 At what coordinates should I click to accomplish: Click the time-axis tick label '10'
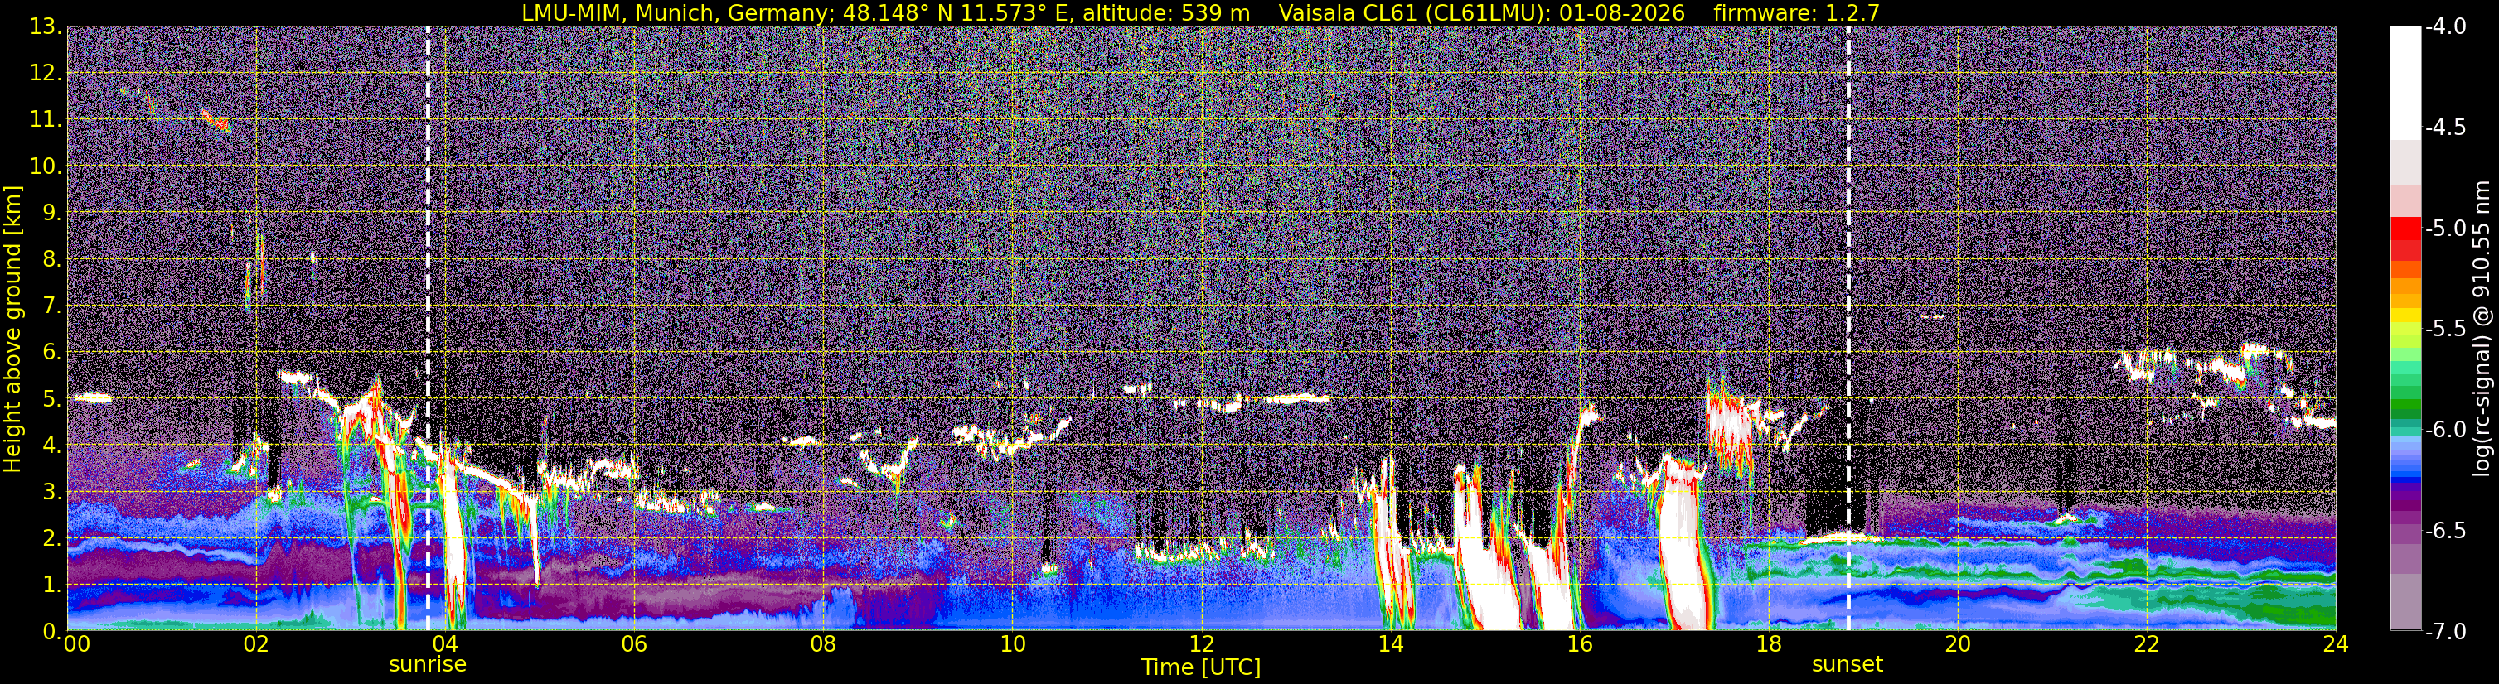pos(1013,644)
